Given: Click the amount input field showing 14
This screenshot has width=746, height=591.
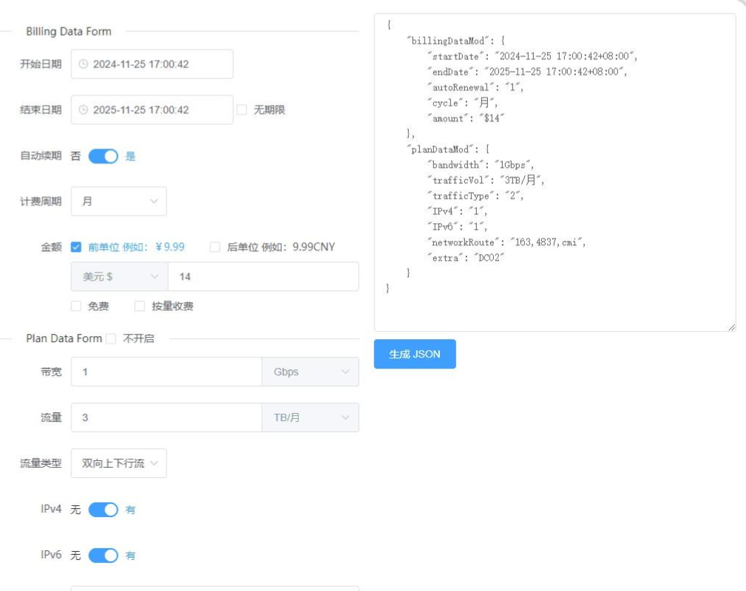Looking at the screenshot, I should pos(262,276).
